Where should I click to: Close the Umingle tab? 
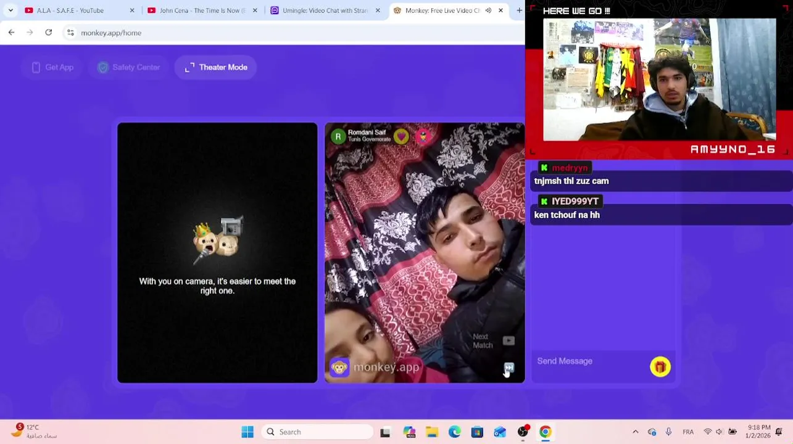[x=378, y=10]
